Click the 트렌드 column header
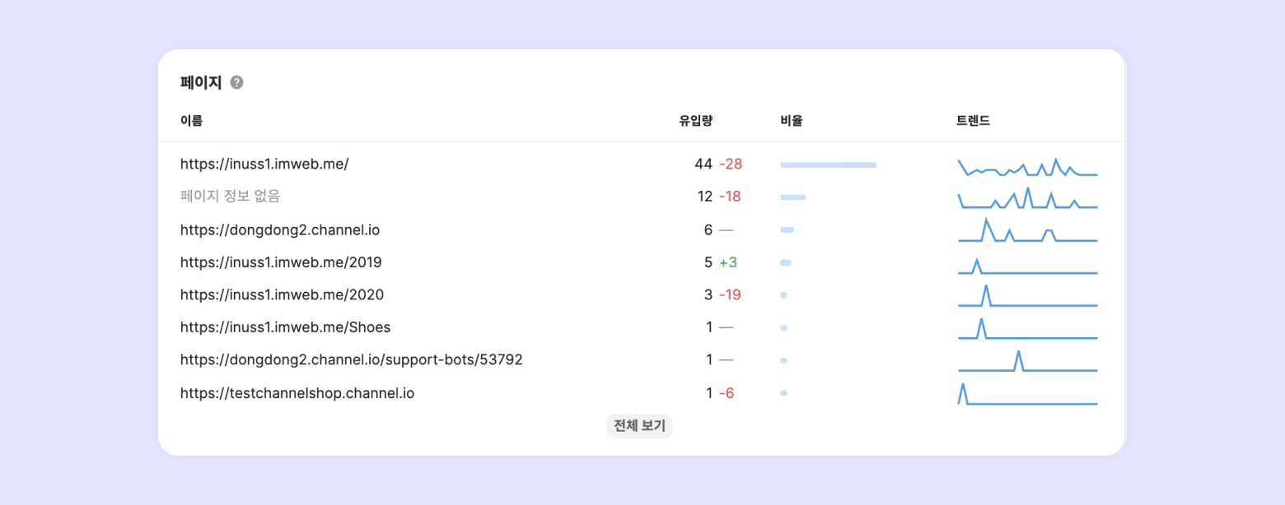This screenshot has height=505, width=1285. click(x=973, y=121)
